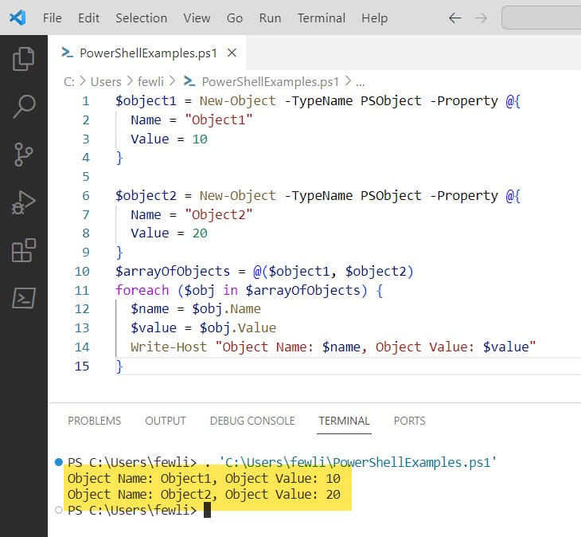Switch to the OUTPUT panel tab
The image size is (581, 537).
[x=166, y=421]
